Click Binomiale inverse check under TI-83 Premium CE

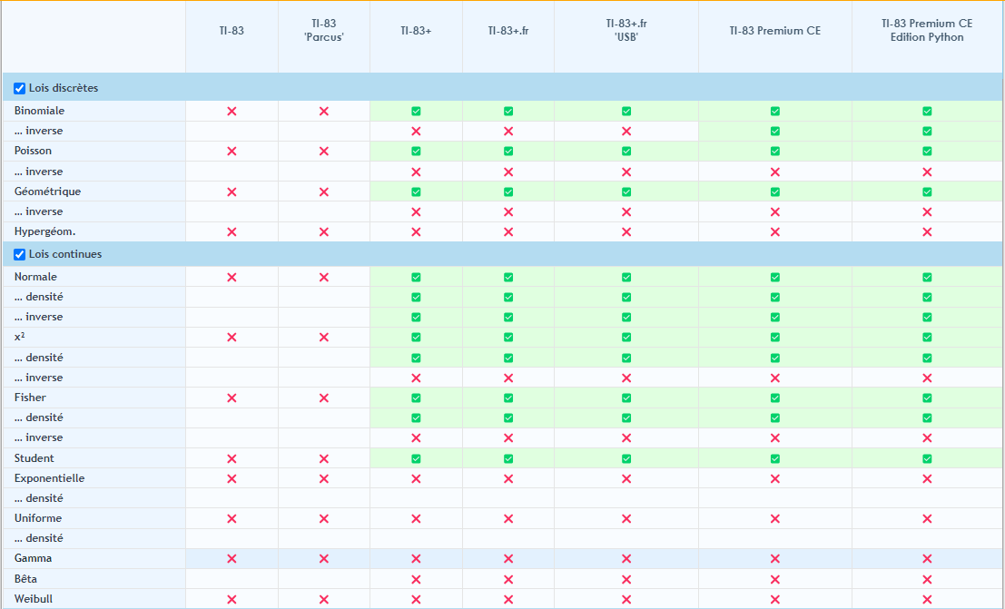click(775, 132)
